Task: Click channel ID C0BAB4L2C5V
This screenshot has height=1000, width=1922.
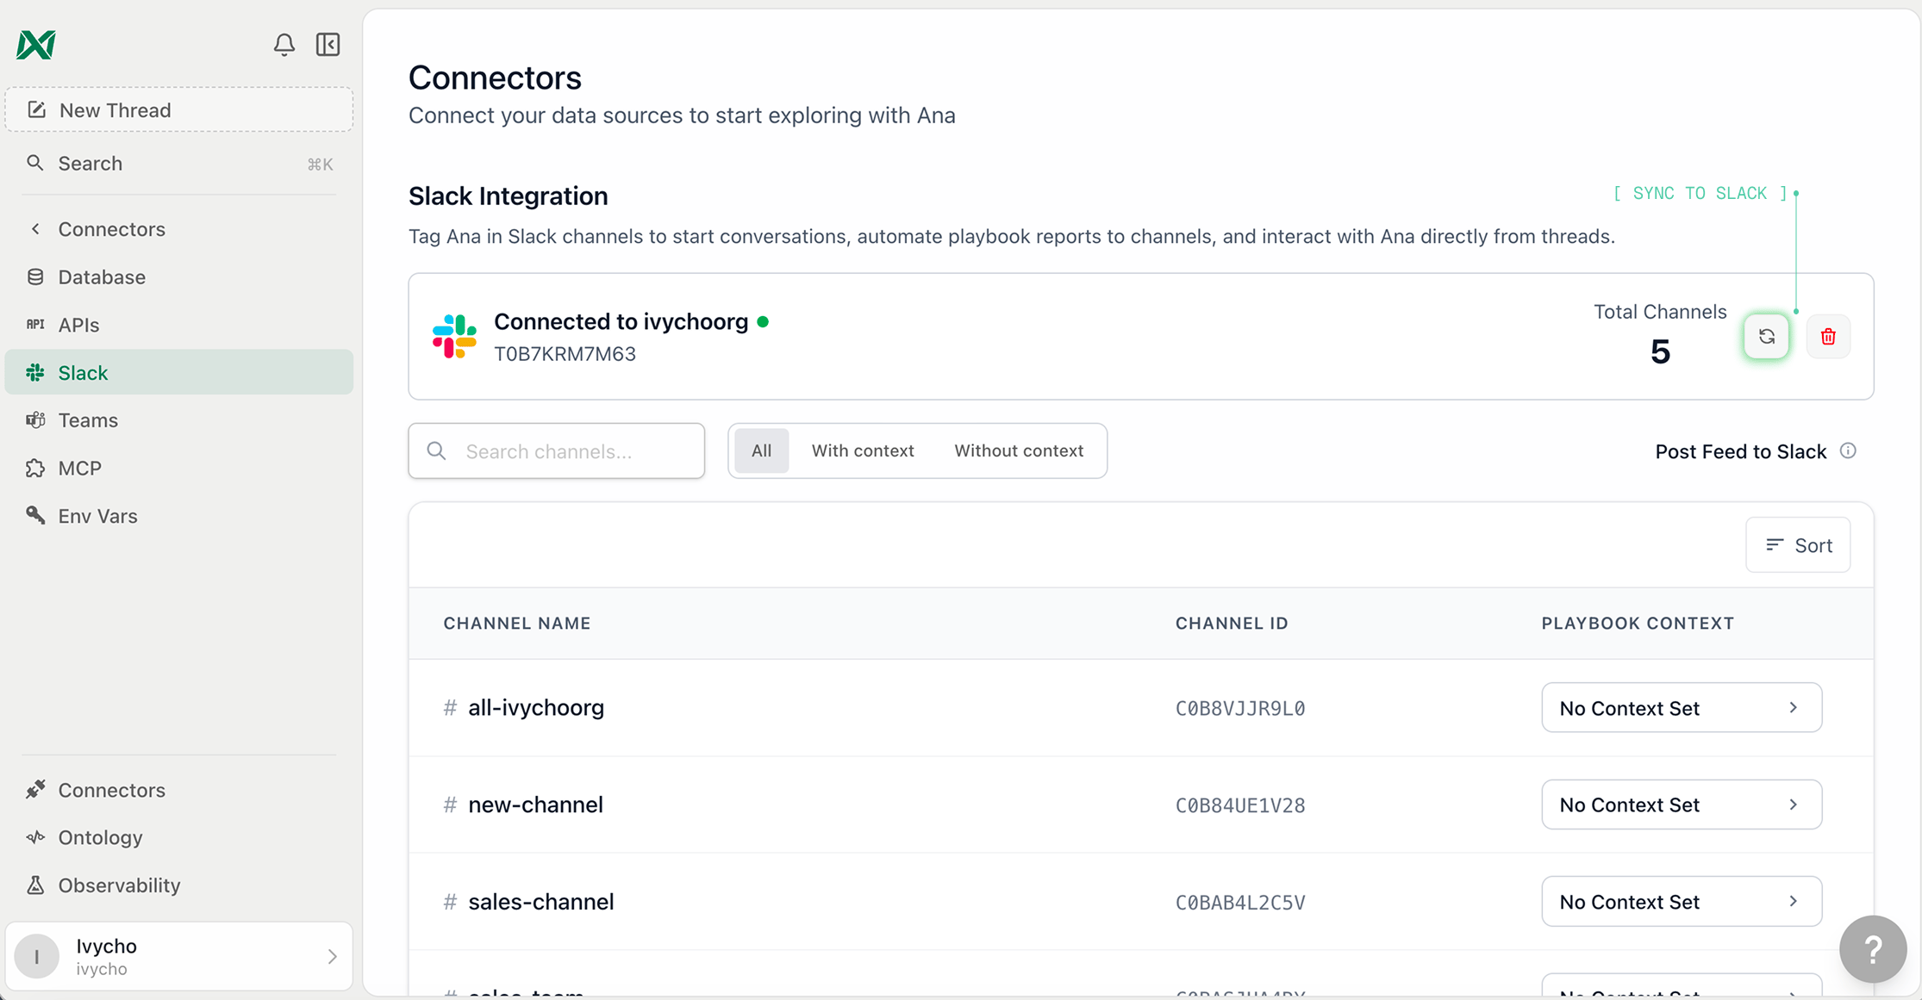Action: tap(1240, 903)
